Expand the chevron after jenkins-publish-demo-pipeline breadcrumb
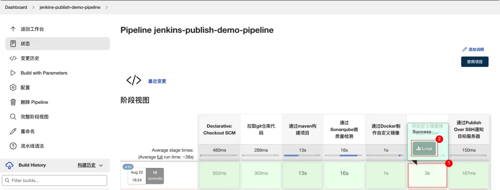This screenshot has width=500, height=190. (x=106, y=7)
